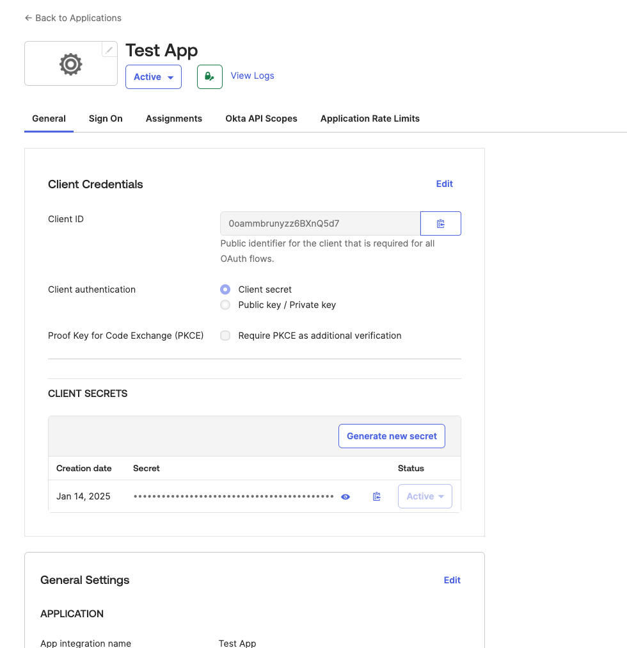The image size is (627, 648).
Task: Edit the Client Credentials section
Action: 445,184
